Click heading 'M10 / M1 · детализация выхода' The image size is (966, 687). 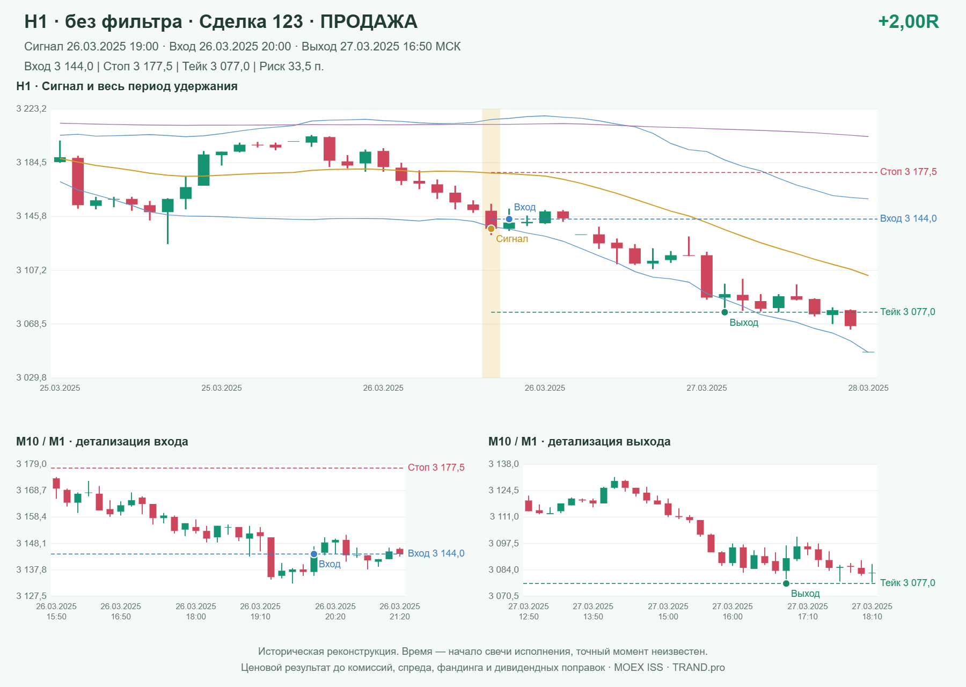point(579,442)
